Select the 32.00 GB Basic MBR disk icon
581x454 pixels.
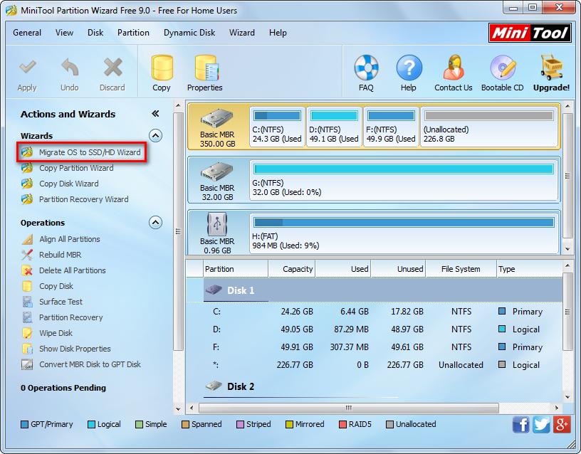pyautogui.click(x=216, y=171)
